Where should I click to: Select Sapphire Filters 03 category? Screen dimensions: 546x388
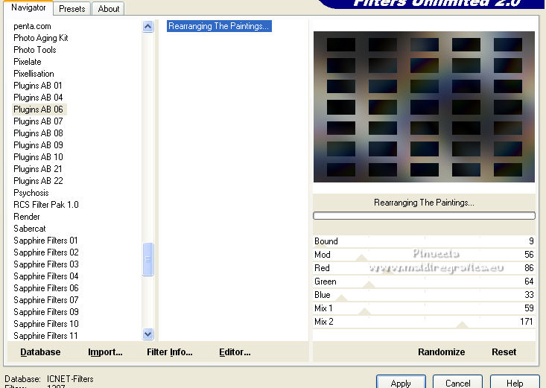[46, 264]
